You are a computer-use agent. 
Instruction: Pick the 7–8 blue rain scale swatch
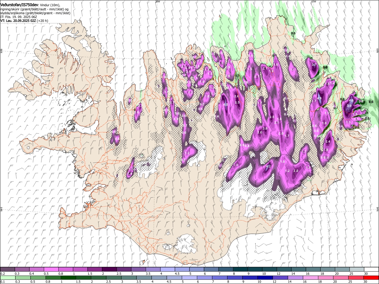point(220,277)
